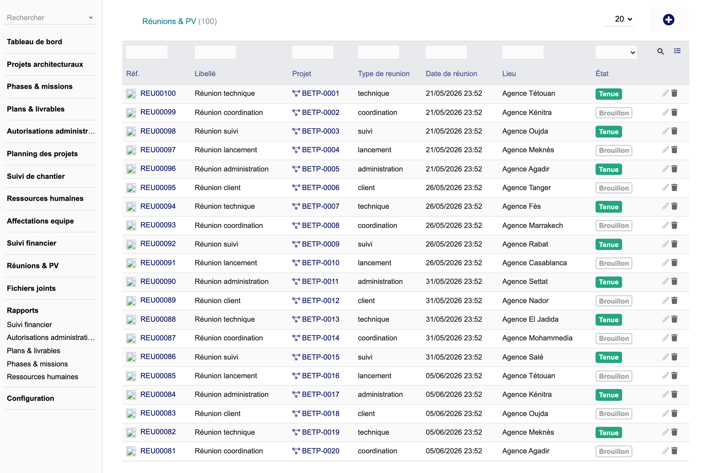Open project link BETP-0010

point(320,263)
